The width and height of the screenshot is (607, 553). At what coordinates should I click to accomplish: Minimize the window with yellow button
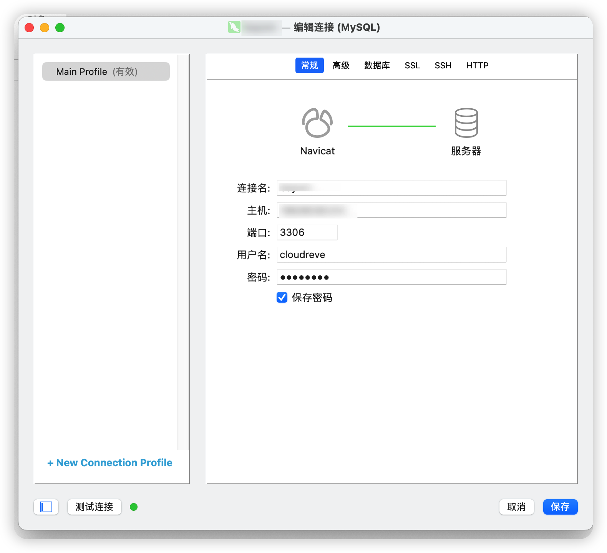point(45,28)
